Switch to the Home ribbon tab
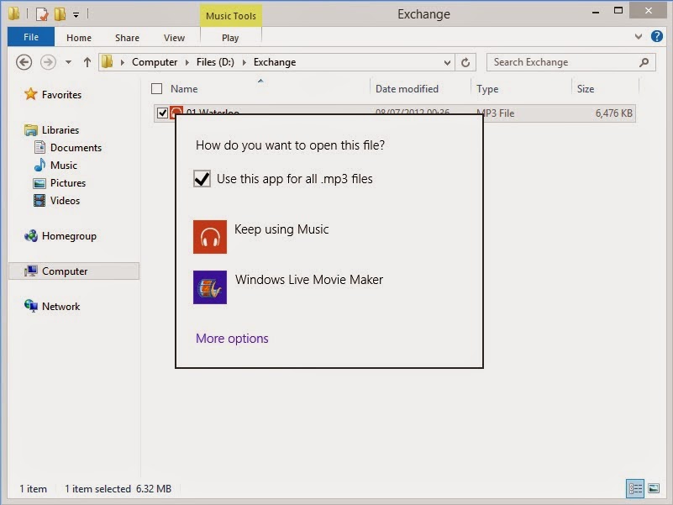The width and height of the screenshot is (673, 505). tap(78, 38)
